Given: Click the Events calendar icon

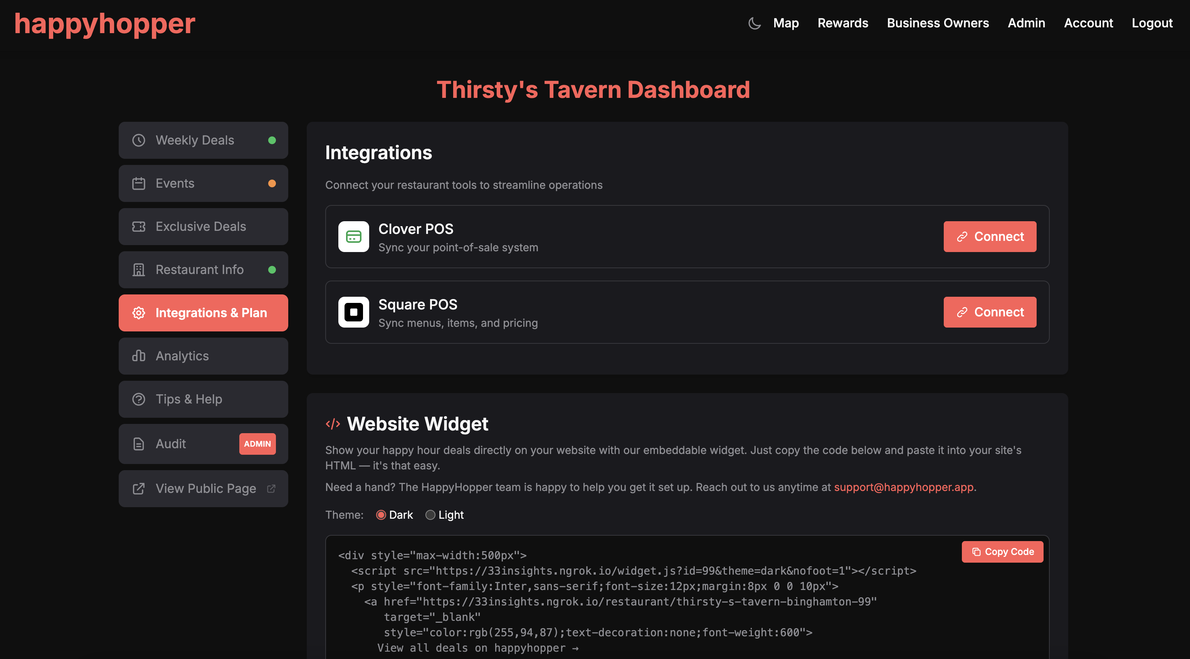Looking at the screenshot, I should [x=139, y=183].
